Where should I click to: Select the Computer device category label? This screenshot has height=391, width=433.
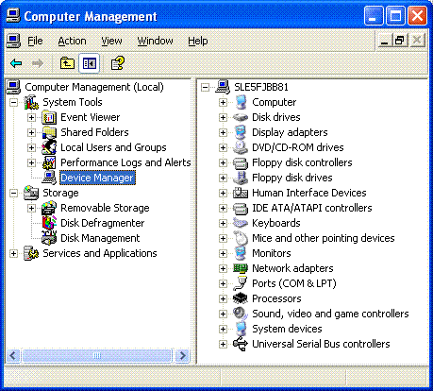coord(274,102)
